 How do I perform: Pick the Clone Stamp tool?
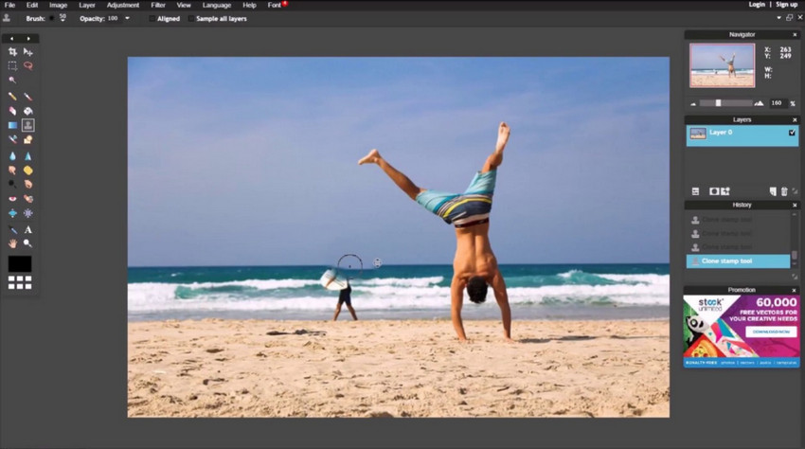27,125
